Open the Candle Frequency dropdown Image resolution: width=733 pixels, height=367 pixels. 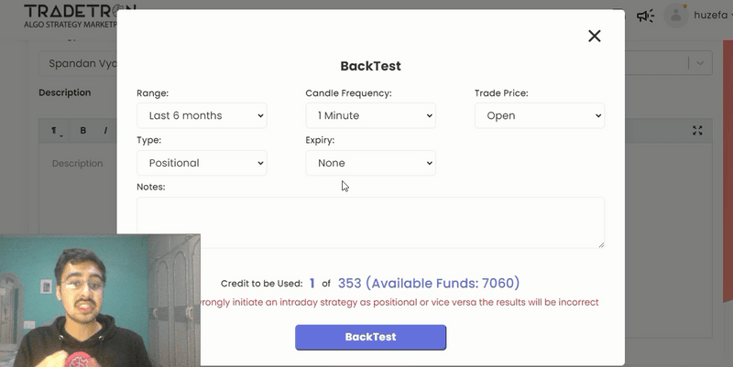[x=370, y=115]
